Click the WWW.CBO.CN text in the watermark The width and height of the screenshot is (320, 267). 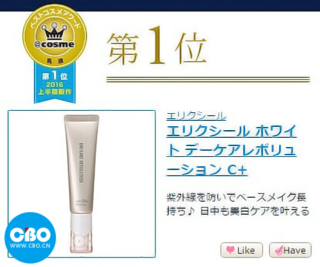pyautogui.click(x=30, y=246)
